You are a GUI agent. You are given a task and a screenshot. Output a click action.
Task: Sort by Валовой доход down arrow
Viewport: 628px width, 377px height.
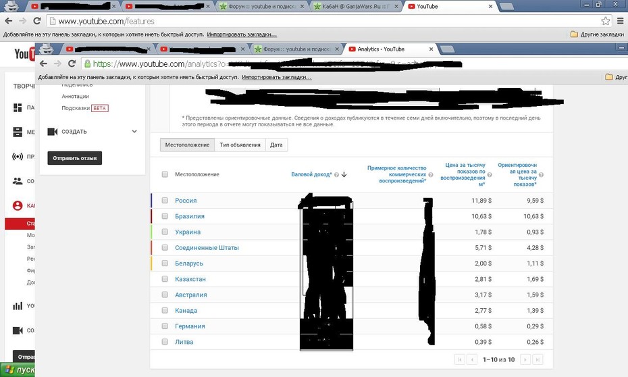coord(344,175)
